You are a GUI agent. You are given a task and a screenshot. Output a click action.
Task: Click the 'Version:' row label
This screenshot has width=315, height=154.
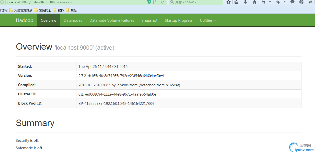click(x=25, y=76)
